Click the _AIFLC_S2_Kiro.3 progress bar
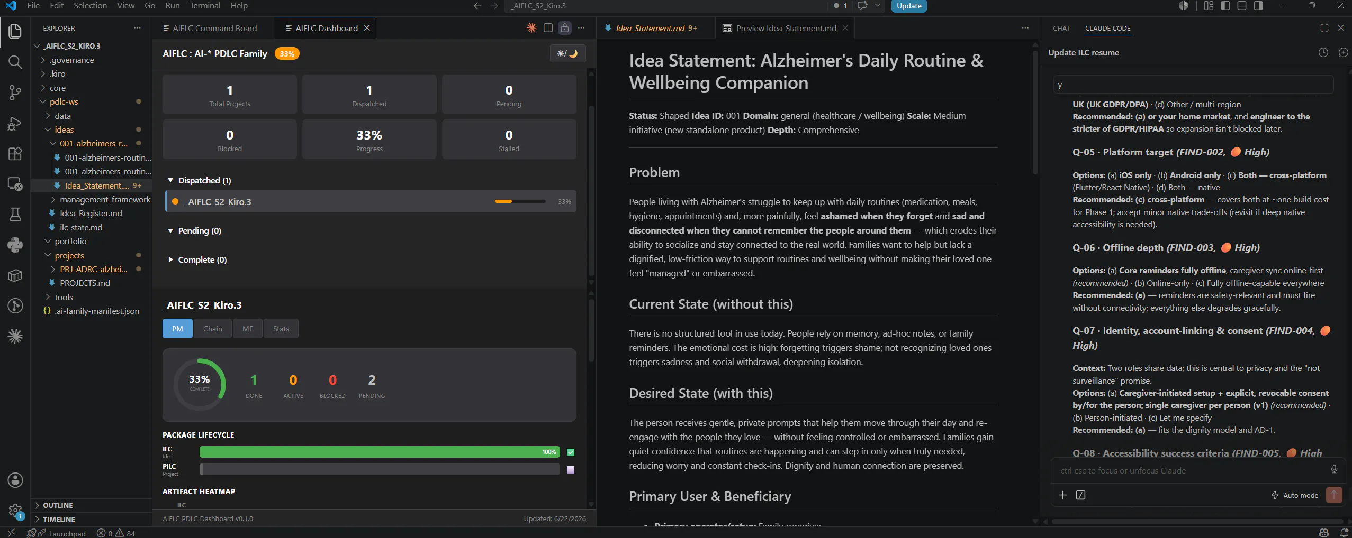1352x538 pixels. click(520, 201)
